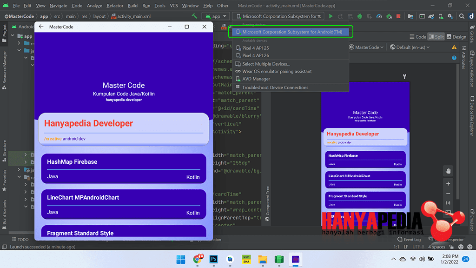Toggle the Attributes panel on the right side
The width and height of the screenshot is (476, 268).
[464, 58]
